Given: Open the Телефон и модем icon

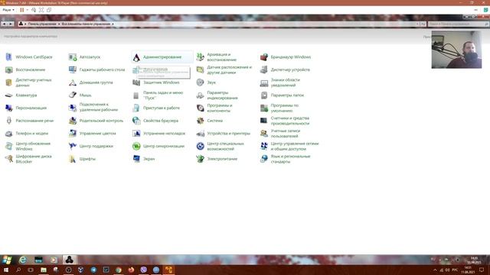Looking at the screenshot, I should [x=8, y=134].
